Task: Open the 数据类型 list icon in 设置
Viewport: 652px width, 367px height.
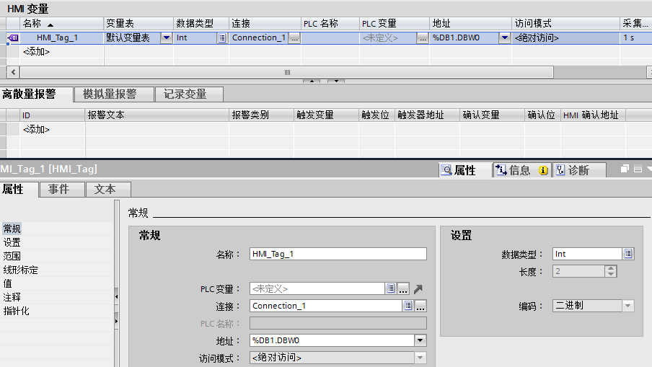Action: [x=628, y=254]
